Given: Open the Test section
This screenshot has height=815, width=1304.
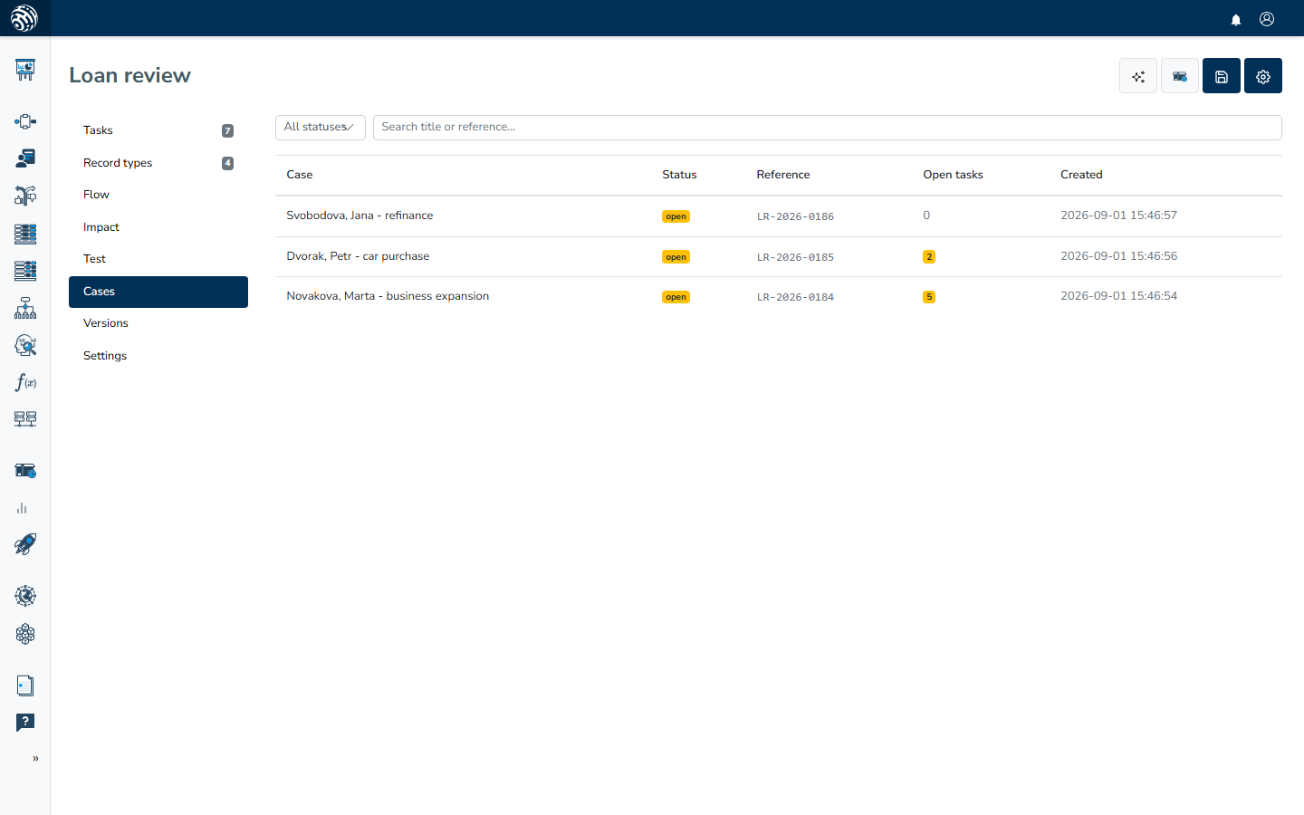Looking at the screenshot, I should (158, 259).
